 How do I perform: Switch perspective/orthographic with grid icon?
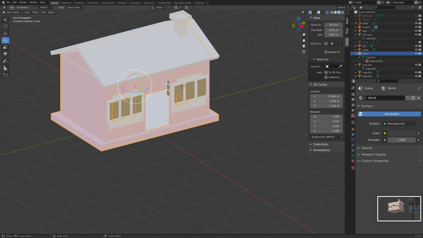click(304, 52)
